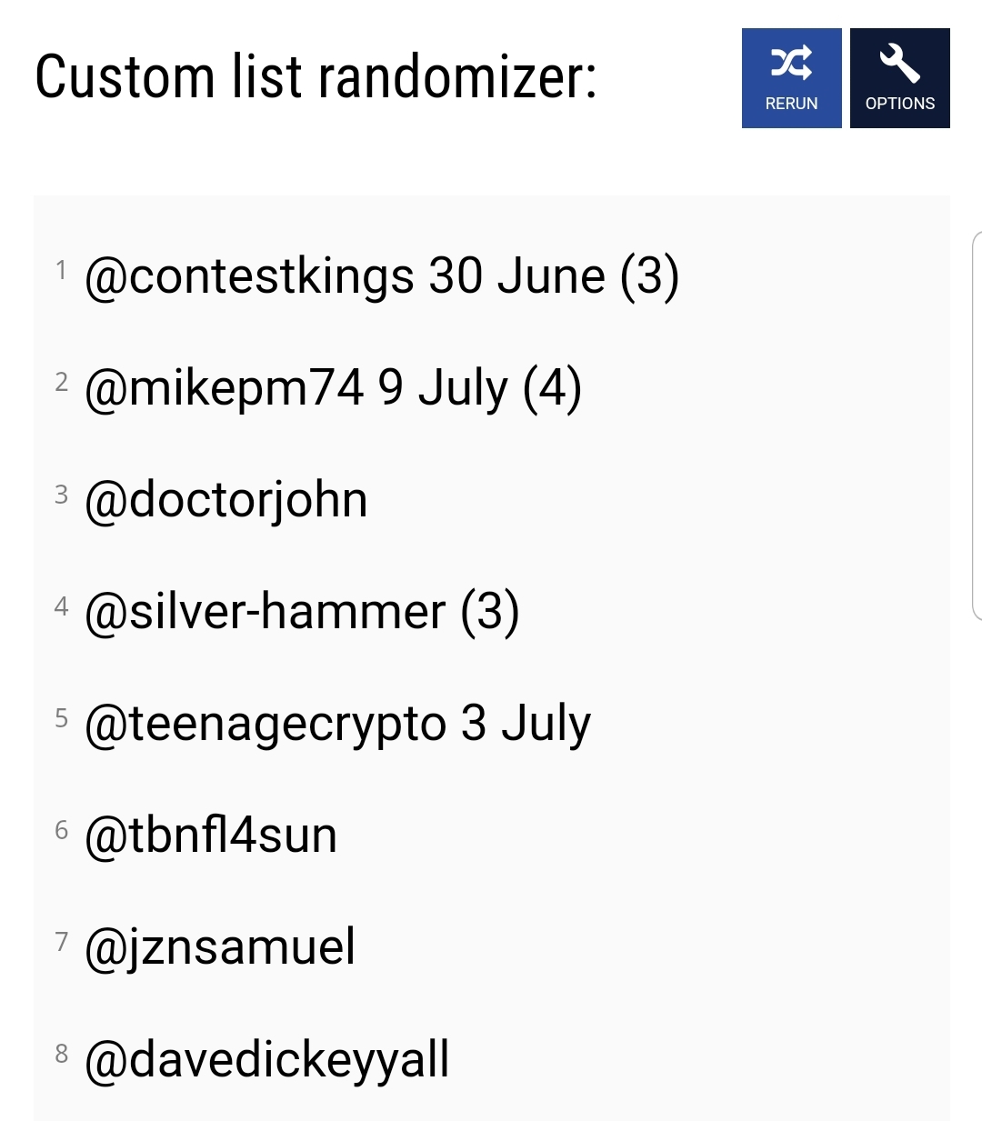Click the @tbnfl4sun list entry
Screen dimensions: 982x1121
[210, 836]
